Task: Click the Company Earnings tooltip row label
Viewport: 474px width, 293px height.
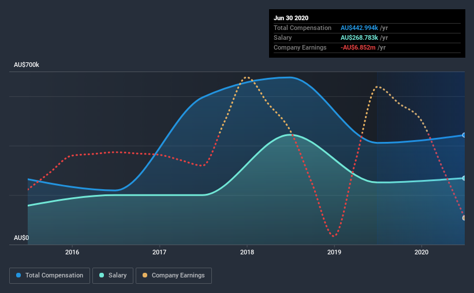Action: click(x=300, y=47)
